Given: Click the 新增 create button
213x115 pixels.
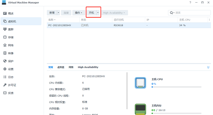Looking at the screenshot, I should (52, 13).
